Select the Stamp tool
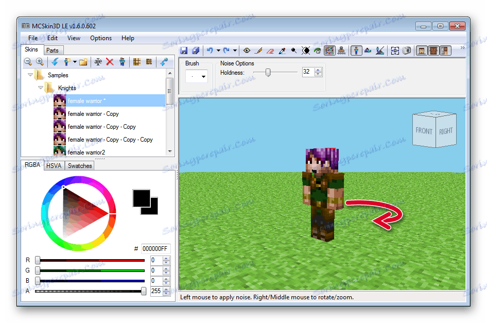487x323 pixels. [341, 50]
